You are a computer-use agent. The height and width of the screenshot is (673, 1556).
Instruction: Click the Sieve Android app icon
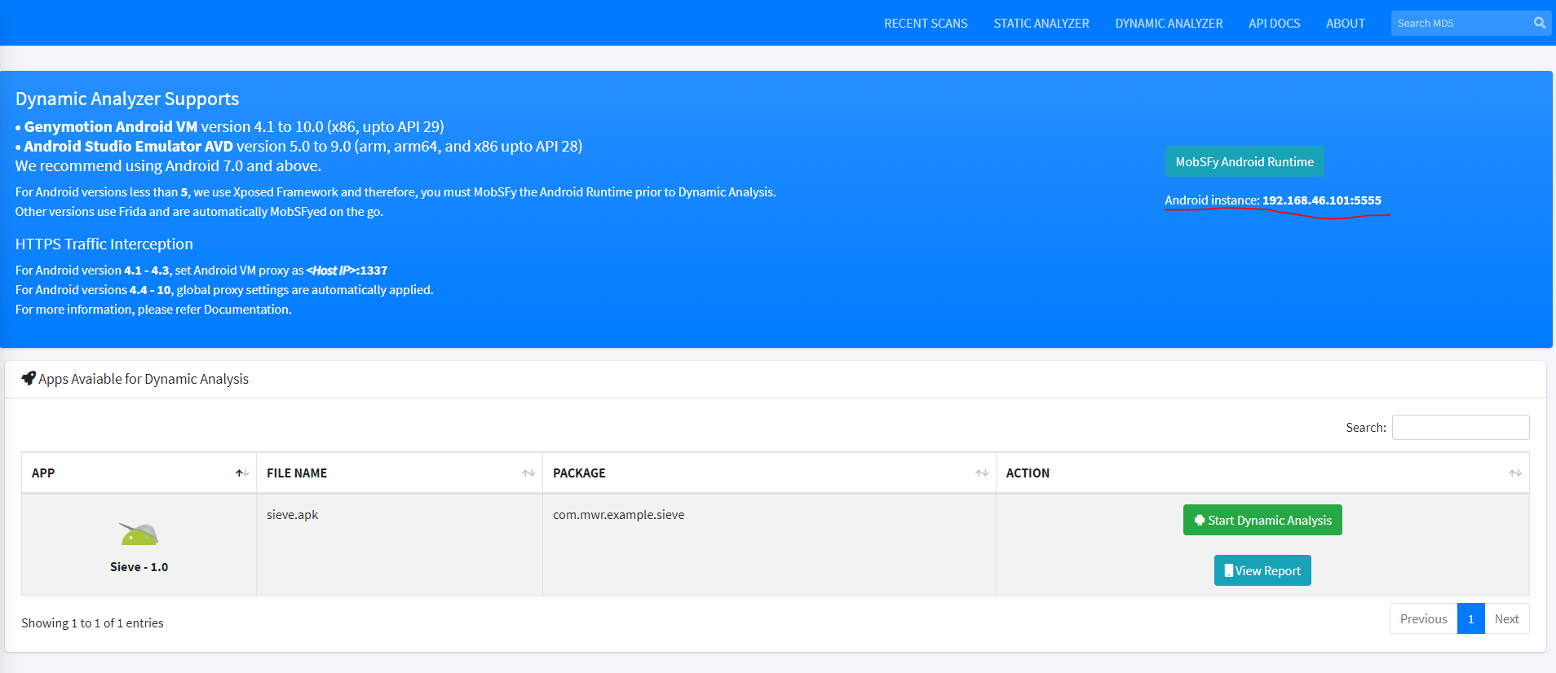[x=139, y=534]
